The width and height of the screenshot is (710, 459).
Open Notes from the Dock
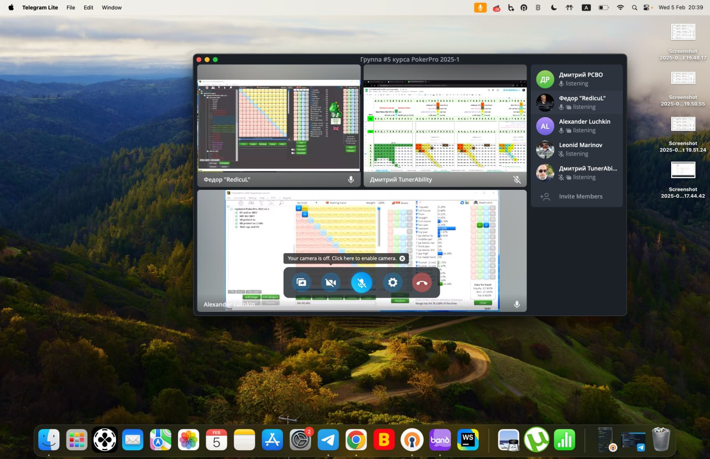pyautogui.click(x=244, y=440)
